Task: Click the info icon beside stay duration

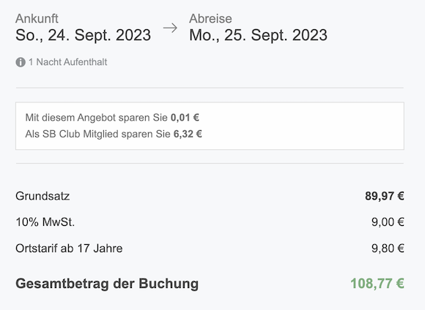Action: click(x=21, y=62)
